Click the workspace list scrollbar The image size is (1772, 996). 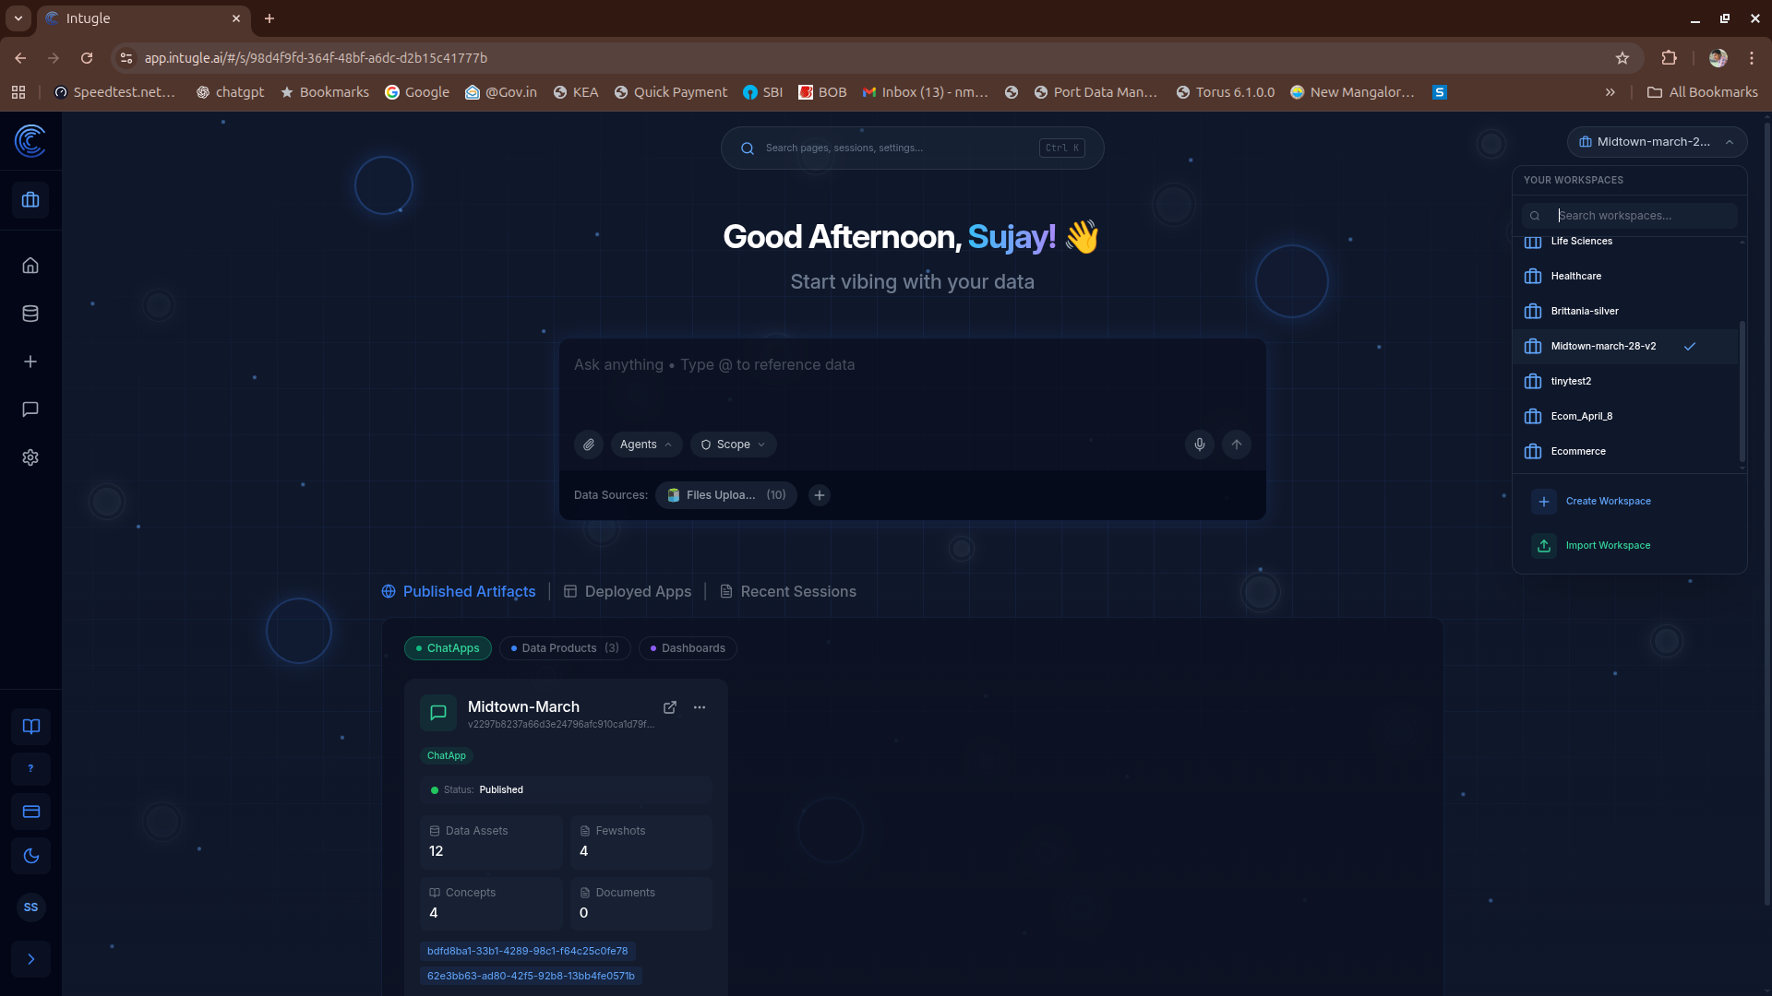coord(1742,392)
